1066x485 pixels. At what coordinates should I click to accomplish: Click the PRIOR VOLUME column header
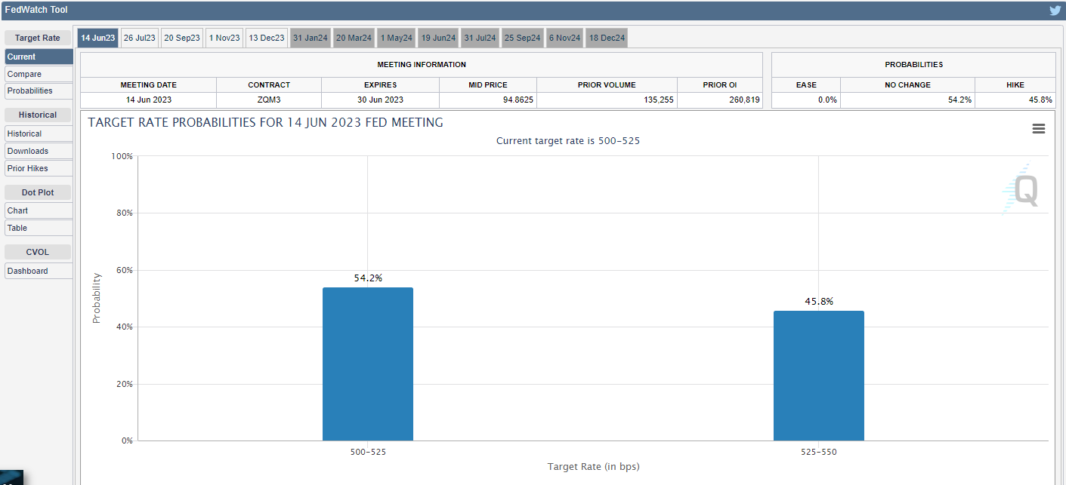(x=607, y=85)
